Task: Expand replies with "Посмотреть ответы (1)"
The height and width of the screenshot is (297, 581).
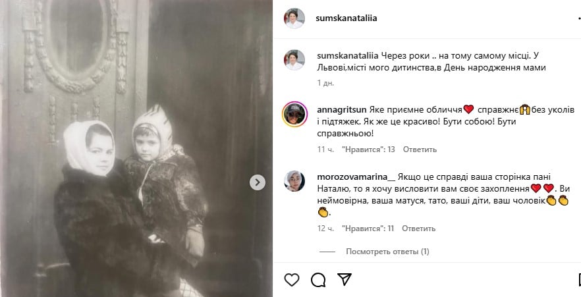Action: [387, 252]
